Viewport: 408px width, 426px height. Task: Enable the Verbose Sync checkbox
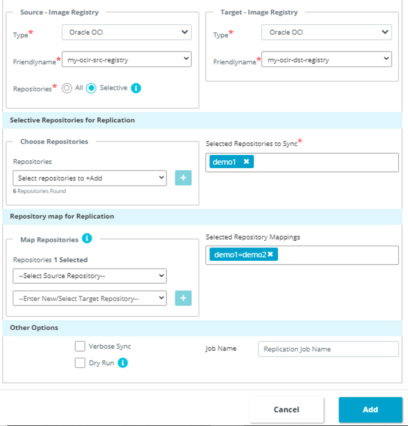(80, 346)
